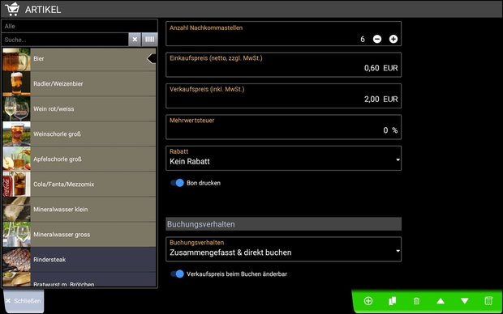The height and width of the screenshot is (314, 503).
Task: Open the barcode scanner search button
Action: tap(150, 40)
